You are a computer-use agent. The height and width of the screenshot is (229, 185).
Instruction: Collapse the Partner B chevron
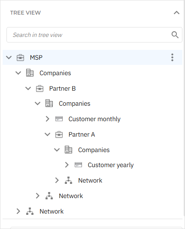pyautogui.click(x=28, y=89)
